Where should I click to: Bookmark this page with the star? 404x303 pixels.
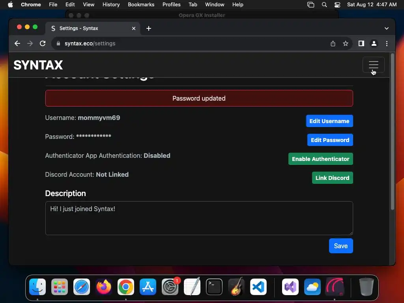[x=346, y=43]
